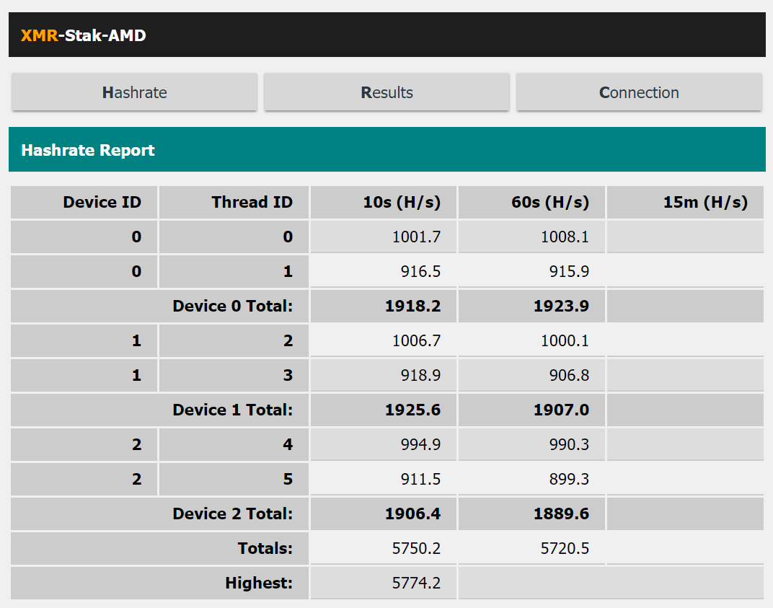
Task: Select the 5720.5 totals value
Action: [565, 548]
